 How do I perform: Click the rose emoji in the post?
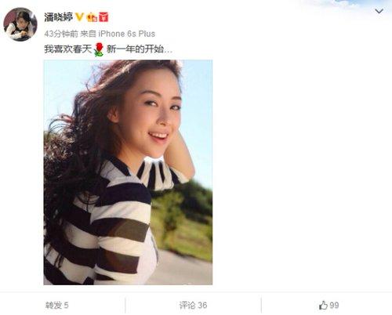coord(99,49)
